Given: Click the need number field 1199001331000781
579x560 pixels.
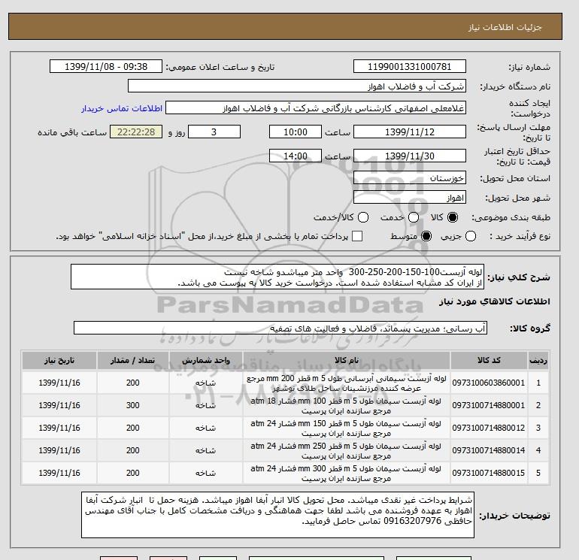Looking at the screenshot, I should pyautogui.click(x=410, y=66).
